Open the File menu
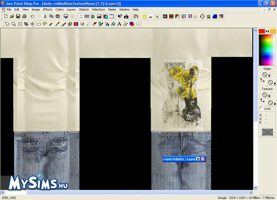This screenshot has height=200, width=277. click(9, 10)
